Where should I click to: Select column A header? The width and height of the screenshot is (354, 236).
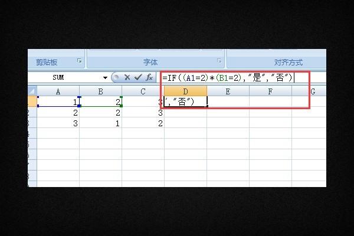[58, 91]
